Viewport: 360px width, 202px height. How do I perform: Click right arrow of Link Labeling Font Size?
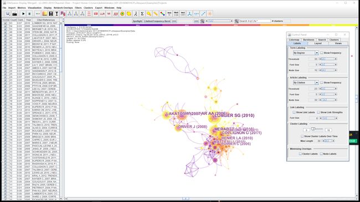(x=336, y=118)
